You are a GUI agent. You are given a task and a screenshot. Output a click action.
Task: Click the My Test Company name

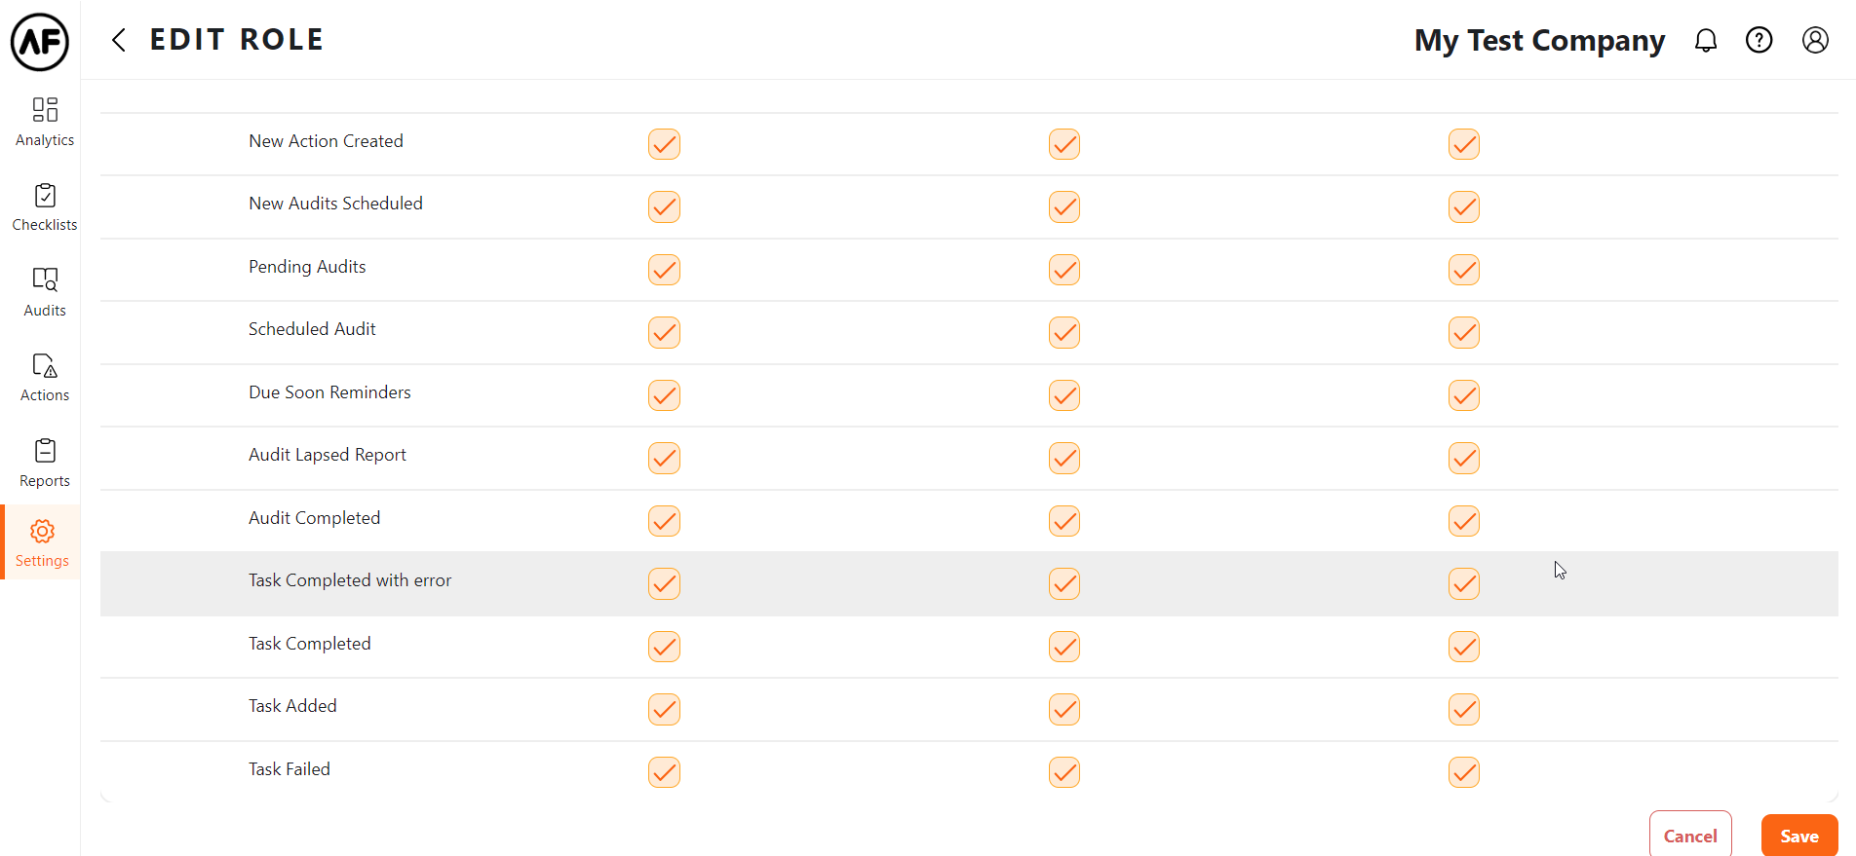click(1539, 40)
